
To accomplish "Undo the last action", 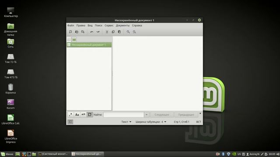I will pyautogui.click(x=92, y=32).
